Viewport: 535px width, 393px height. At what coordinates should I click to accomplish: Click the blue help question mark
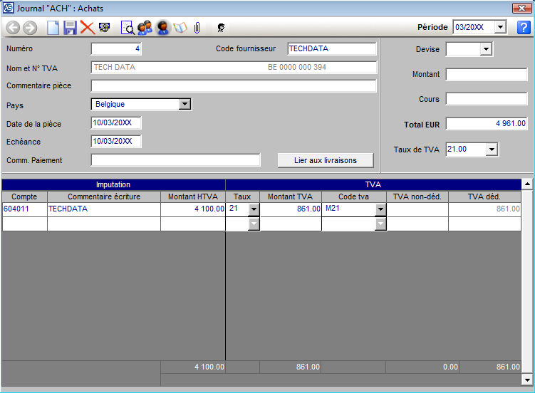click(x=524, y=28)
